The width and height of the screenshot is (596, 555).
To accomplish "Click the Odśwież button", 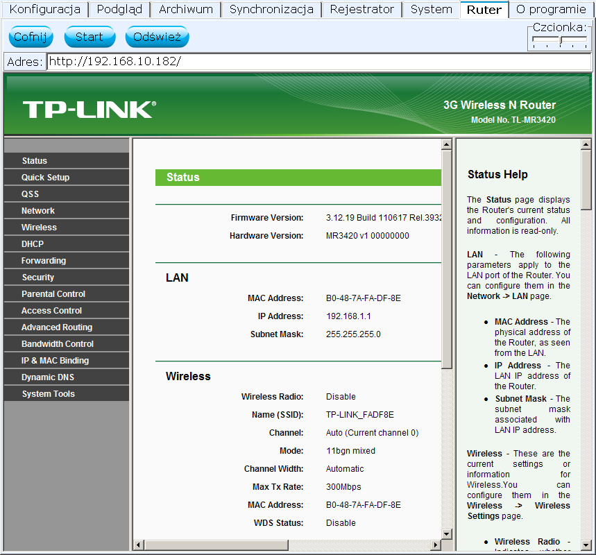I will pos(157,37).
